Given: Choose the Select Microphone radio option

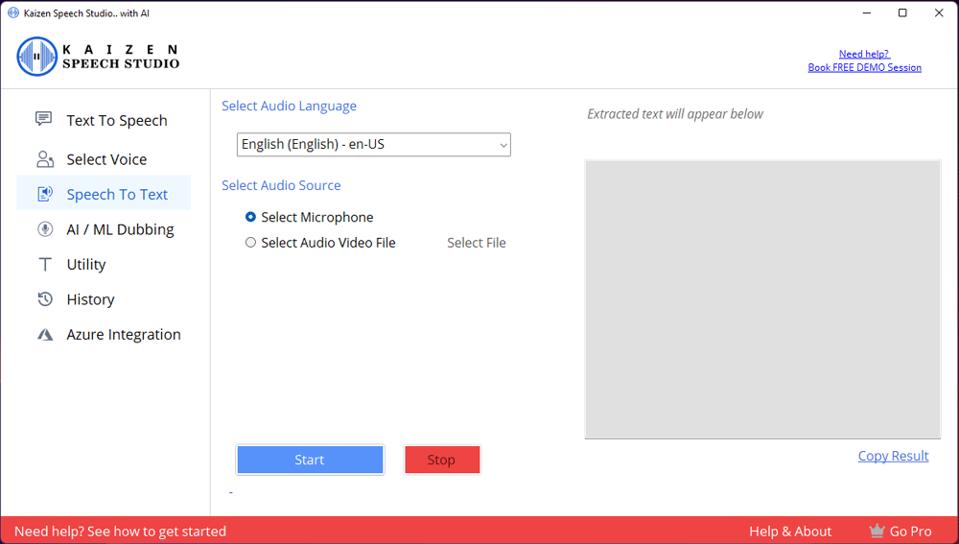Looking at the screenshot, I should (x=251, y=218).
